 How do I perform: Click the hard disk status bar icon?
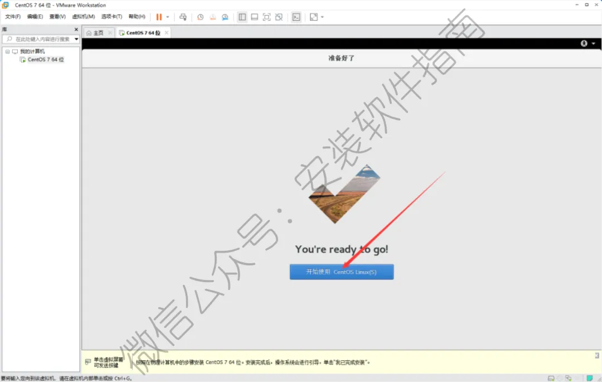click(x=551, y=378)
